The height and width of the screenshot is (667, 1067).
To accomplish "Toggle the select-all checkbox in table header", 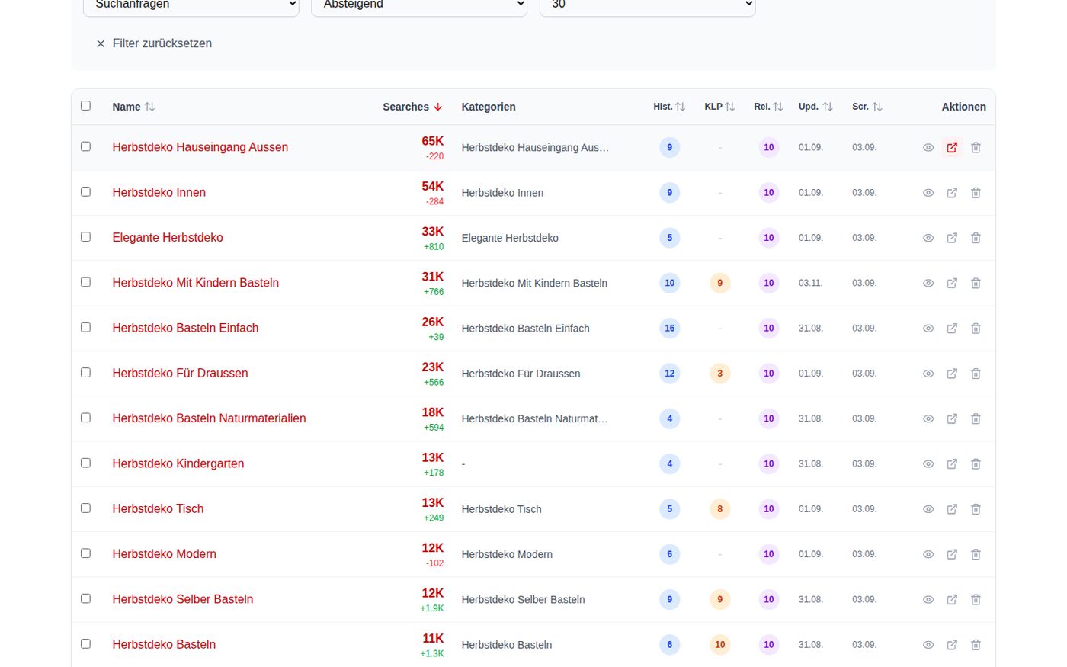I will tap(85, 106).
